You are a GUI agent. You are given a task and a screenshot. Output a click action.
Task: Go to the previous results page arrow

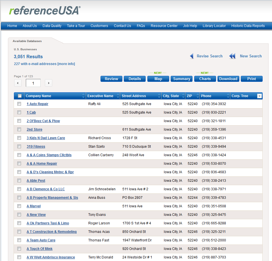point(18,83)
